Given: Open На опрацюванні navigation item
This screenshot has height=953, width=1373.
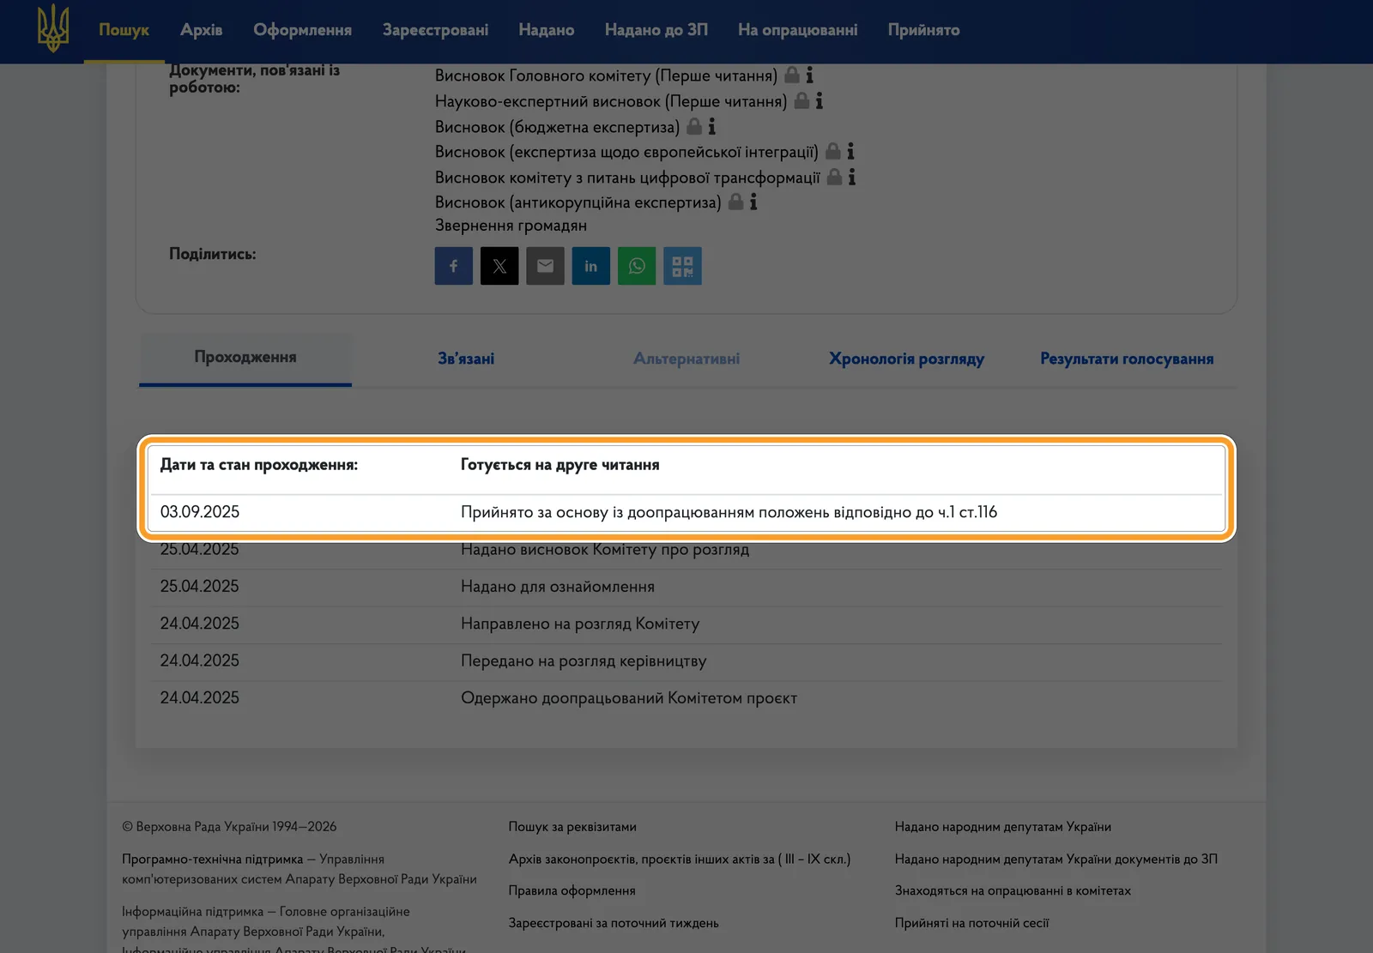Looking at the screenshot, I should tap(798, 30).
